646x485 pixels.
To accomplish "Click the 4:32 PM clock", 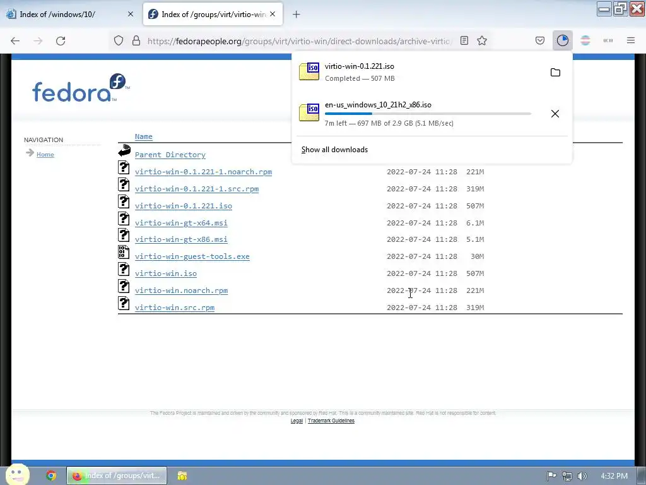I will point(614,476).
